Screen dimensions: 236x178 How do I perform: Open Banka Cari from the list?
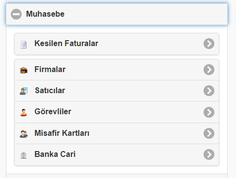117,154
